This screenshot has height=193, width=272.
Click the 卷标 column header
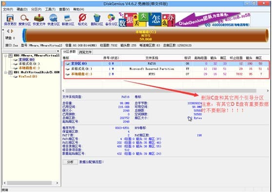point(66,58)
